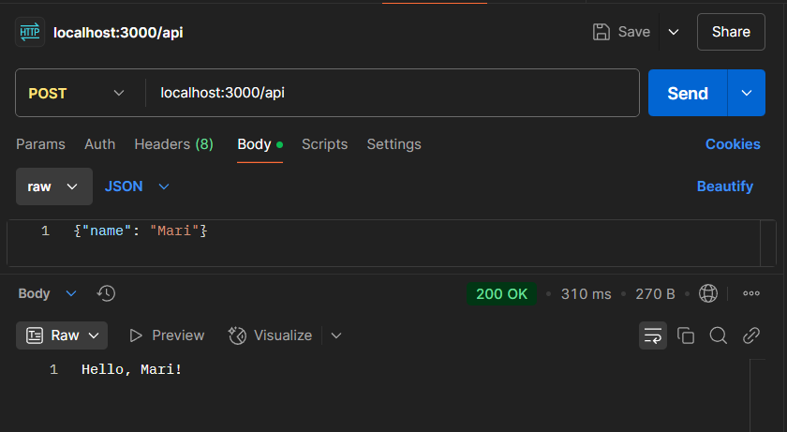Open the JSON body type dropdown
The width and height of the screenshot is (787, 432).
[x=137, y=186]
